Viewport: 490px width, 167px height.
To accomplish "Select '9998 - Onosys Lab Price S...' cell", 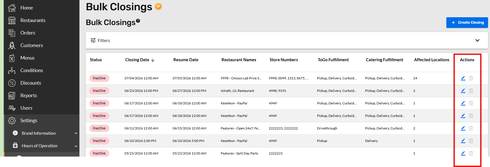I will (x=241, y=78).
